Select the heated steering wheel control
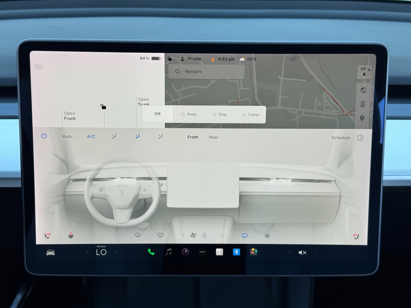 click(x=70, y=235)
